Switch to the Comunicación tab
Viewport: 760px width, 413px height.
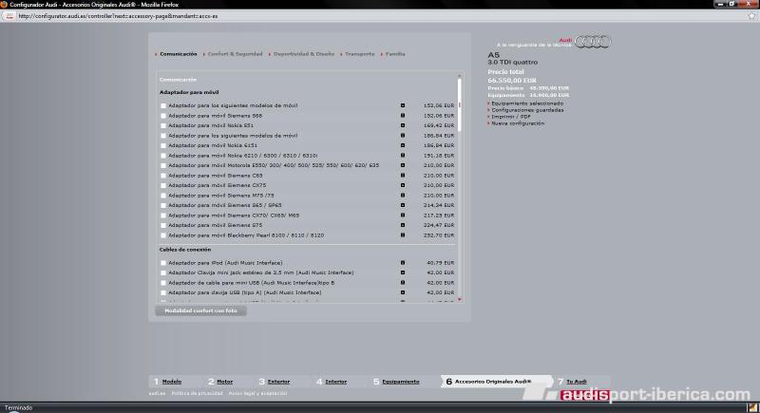point(179,54)
